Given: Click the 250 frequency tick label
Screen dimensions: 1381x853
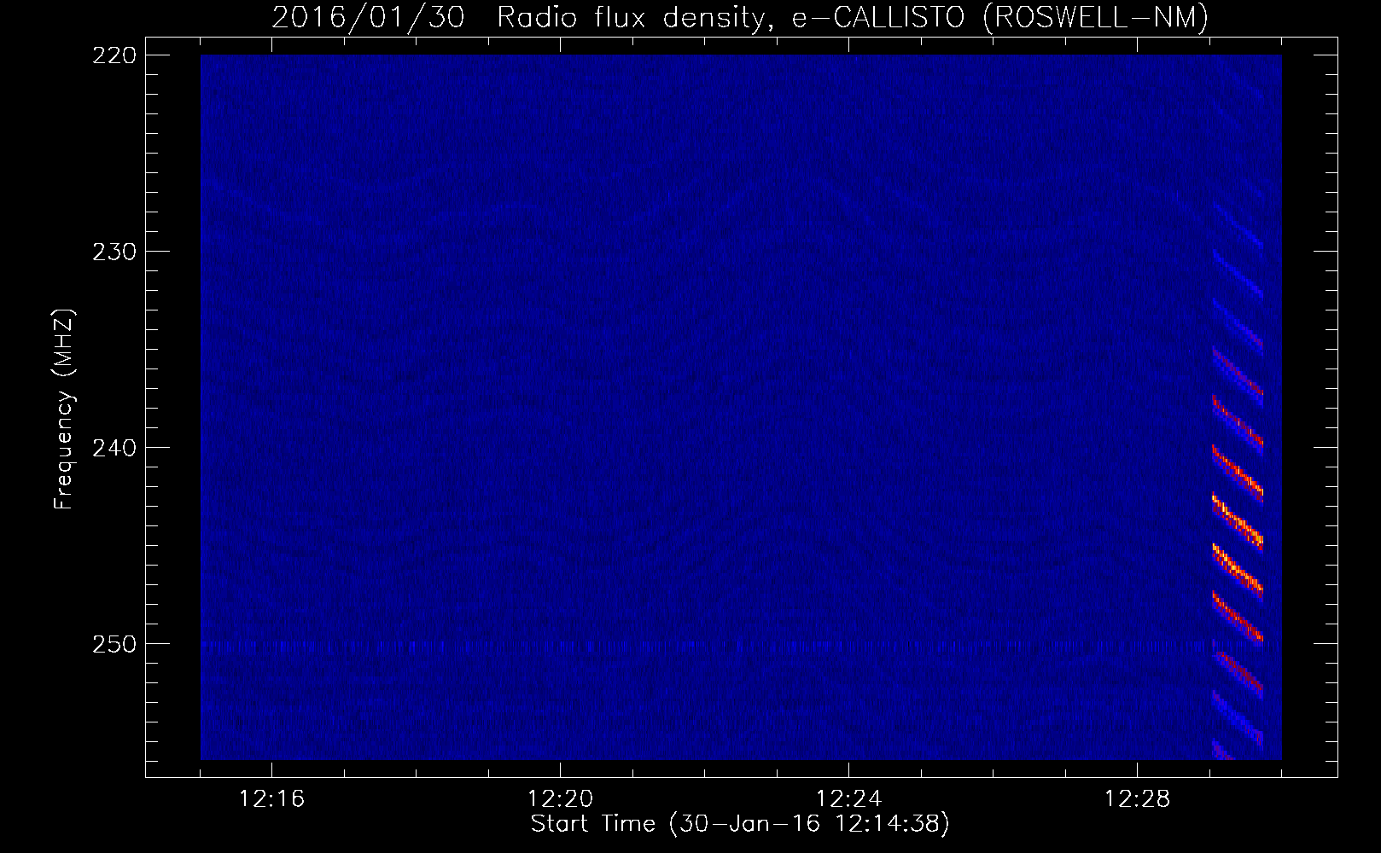Looking at the screenshot, I should click(x=114, y=644).
